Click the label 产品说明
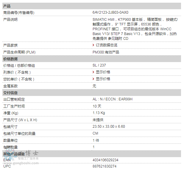This screenshot has height=169, width=184. tap(10, 19)
